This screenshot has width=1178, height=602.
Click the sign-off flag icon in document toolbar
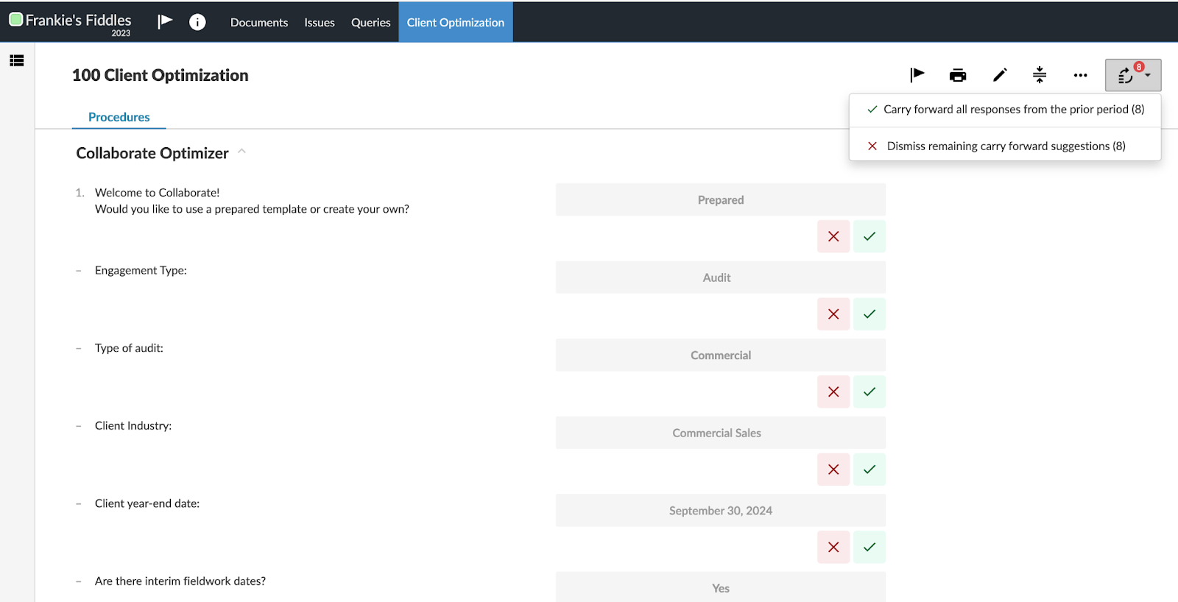pos(917,75)
